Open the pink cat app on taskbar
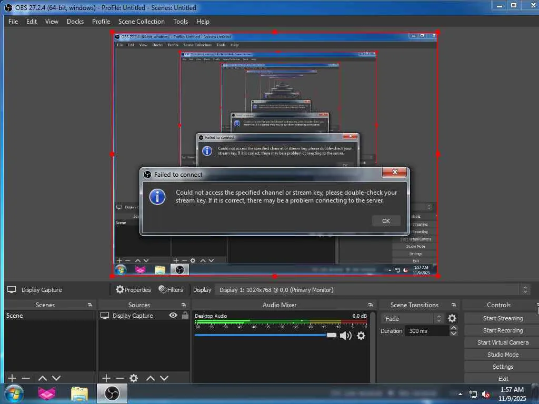The image size is (539, 404). click(x=47, y=393)
